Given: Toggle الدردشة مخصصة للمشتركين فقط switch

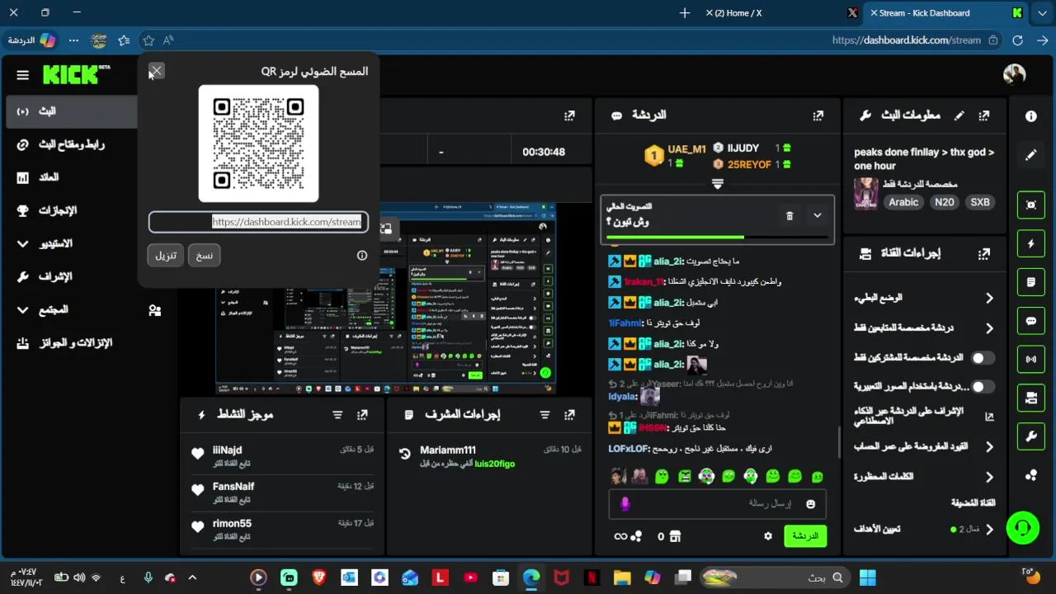Looking at the screenshot, I should [983, 358].
